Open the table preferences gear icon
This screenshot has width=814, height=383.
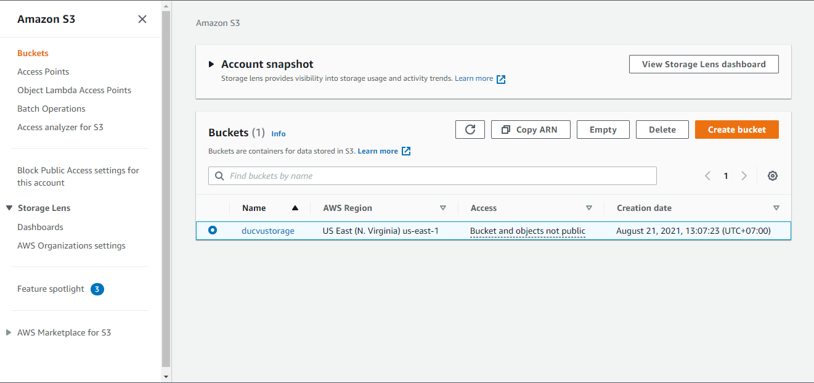click(773, 176)
